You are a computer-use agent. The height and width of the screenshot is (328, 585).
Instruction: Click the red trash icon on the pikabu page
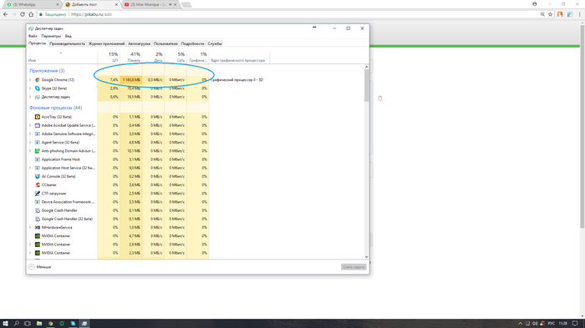tap(380, 98)
